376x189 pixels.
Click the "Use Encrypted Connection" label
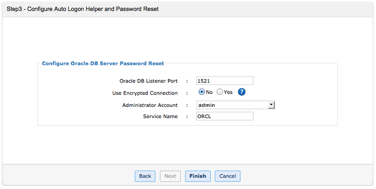tap(149, 93)
